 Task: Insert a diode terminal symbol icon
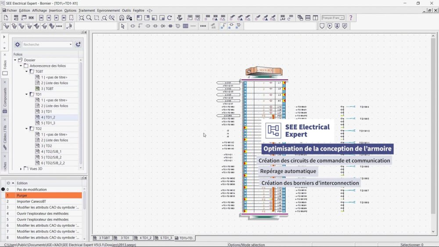tap(163, 26)
